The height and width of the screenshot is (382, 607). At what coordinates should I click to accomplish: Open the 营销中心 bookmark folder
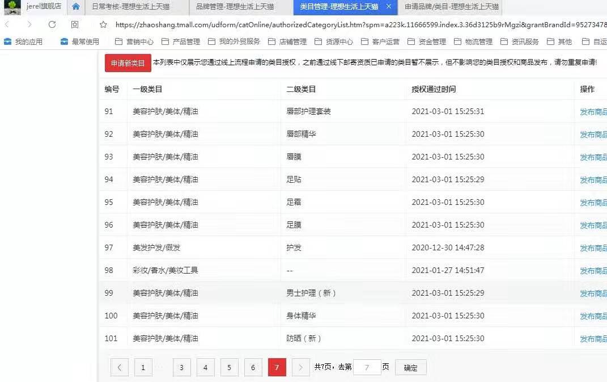click(134, 41)
